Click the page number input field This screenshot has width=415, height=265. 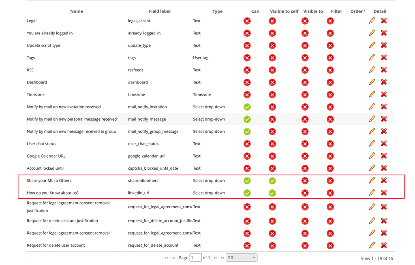(196, 258)
